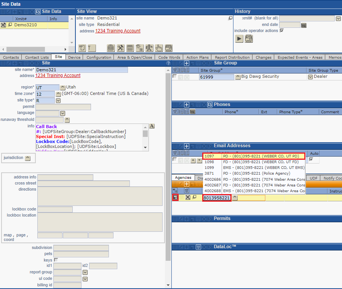This screenshot has height=289, width=342.
Task: Open the calculator icon in Site View
Action: pos(130,48)
